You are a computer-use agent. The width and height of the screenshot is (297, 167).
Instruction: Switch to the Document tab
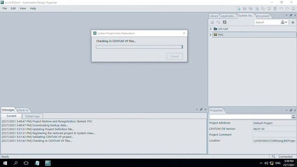[263, 16]
